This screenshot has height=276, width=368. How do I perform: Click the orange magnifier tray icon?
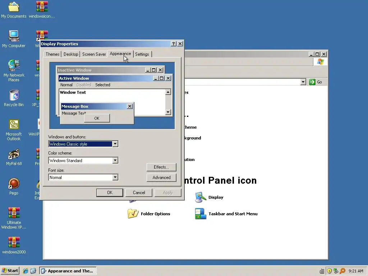pyautogui.click(x=342, y=271)
